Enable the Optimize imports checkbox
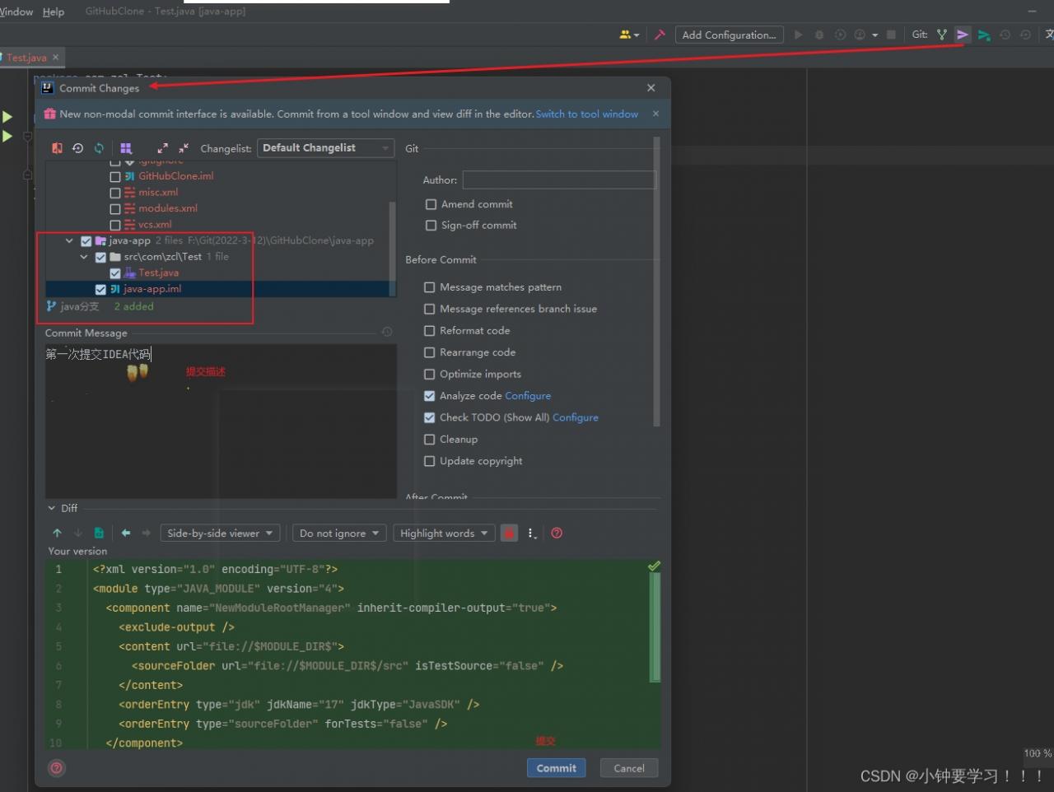Viewport: 1054px width, 792px height. (429, 374)
